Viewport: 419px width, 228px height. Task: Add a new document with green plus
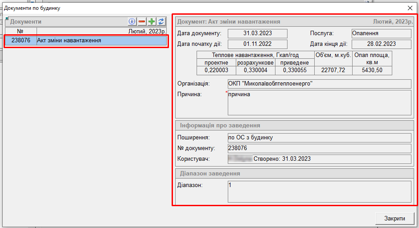pos(152,21)
